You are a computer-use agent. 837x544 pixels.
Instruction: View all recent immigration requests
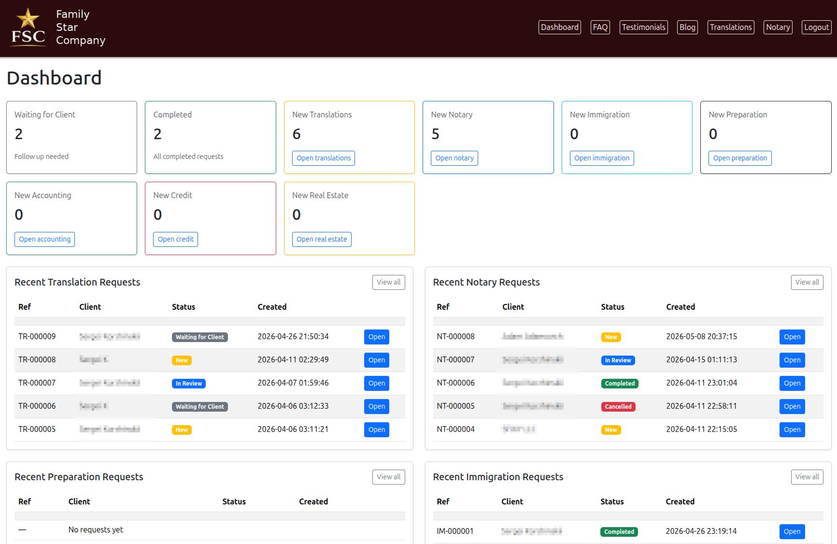[807, 477]
